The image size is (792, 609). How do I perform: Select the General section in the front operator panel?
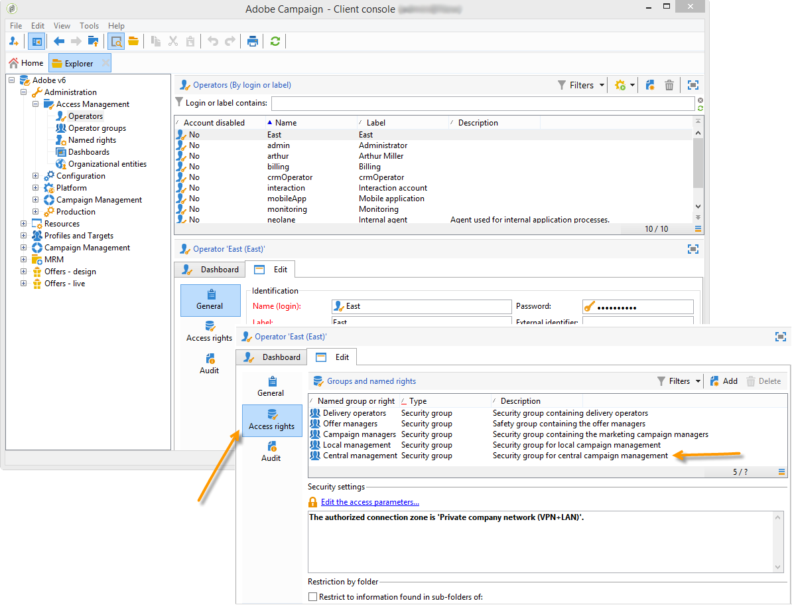click(x=271, y=387)
